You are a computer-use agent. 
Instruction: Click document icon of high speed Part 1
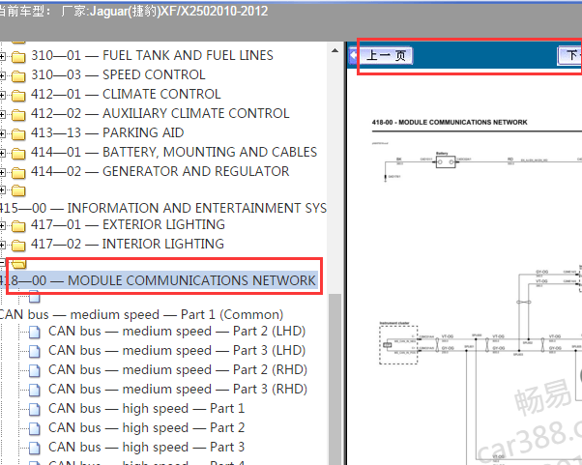tap(35, 409)
